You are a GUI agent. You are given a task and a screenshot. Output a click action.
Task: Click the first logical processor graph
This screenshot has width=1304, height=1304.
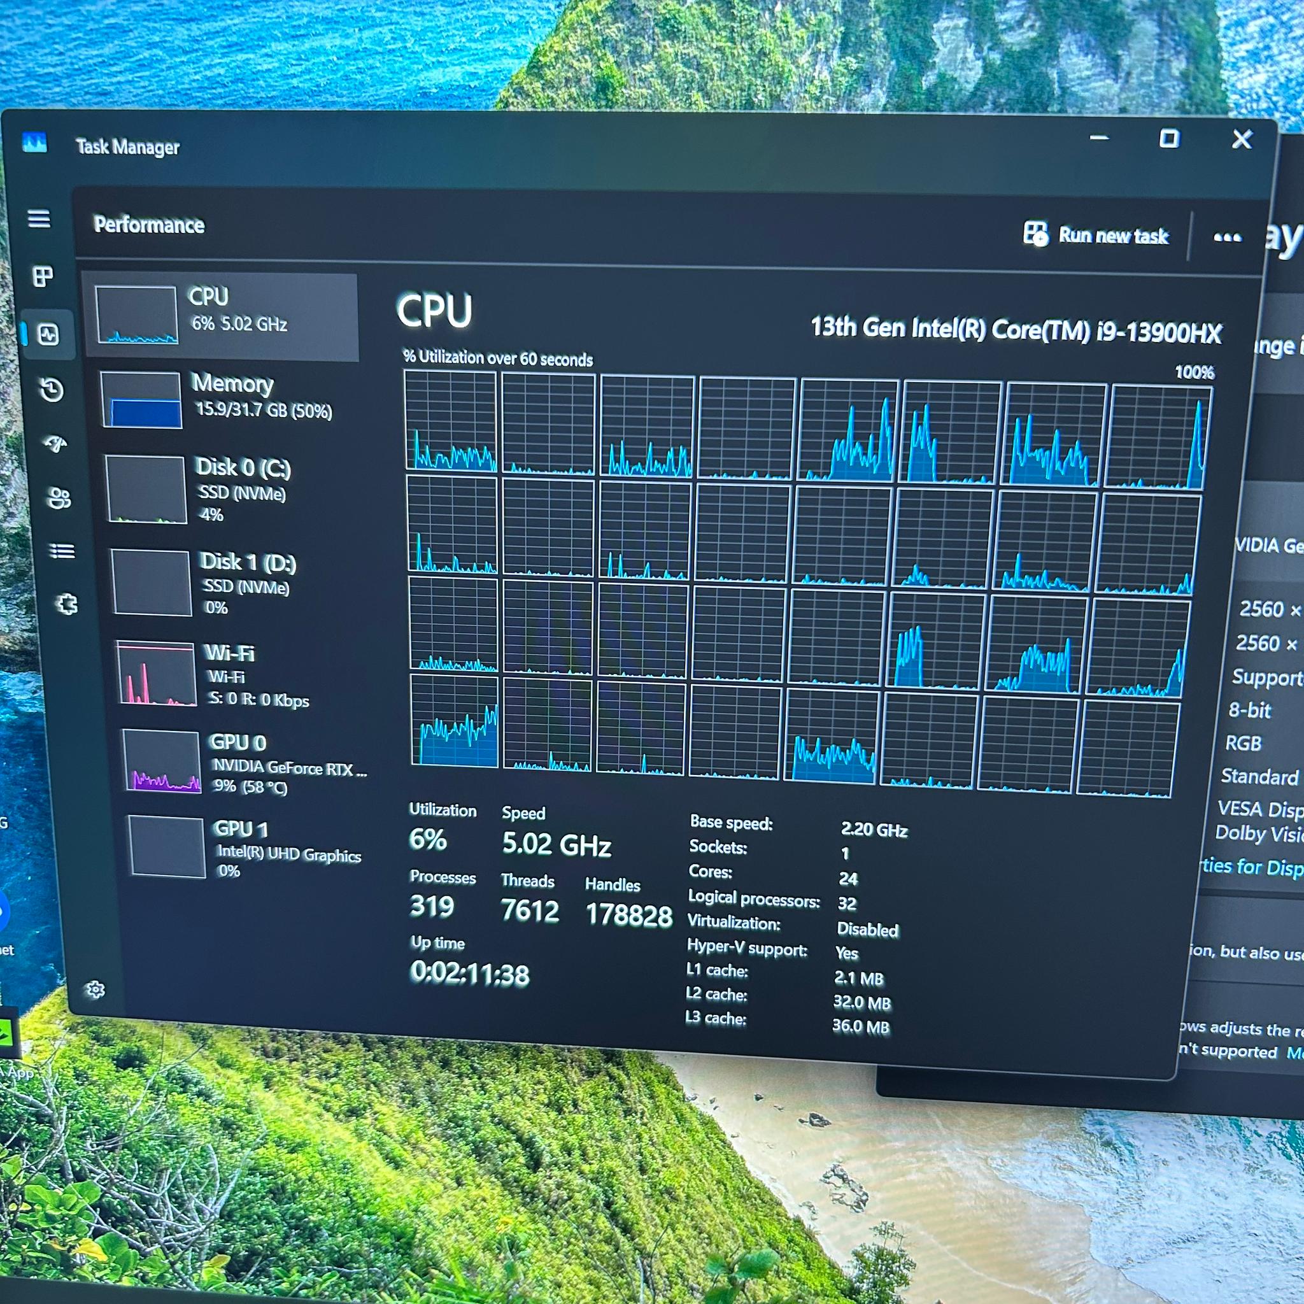coord(451,420)
